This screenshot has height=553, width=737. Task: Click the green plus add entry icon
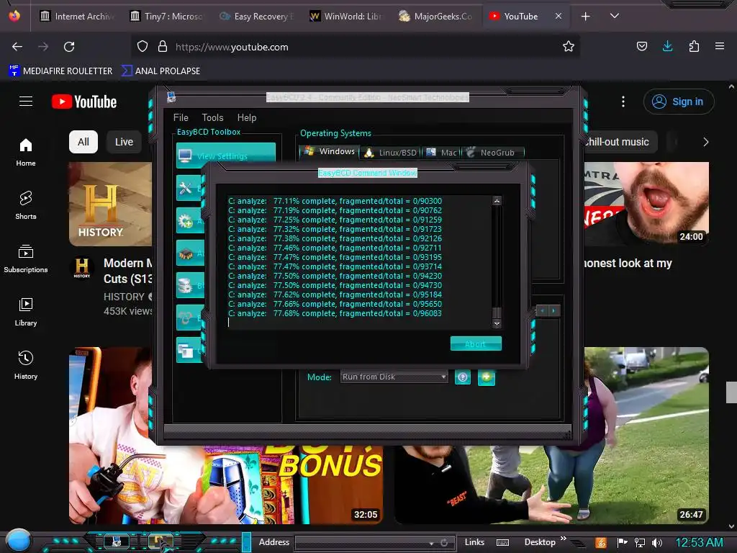(487, 377)
